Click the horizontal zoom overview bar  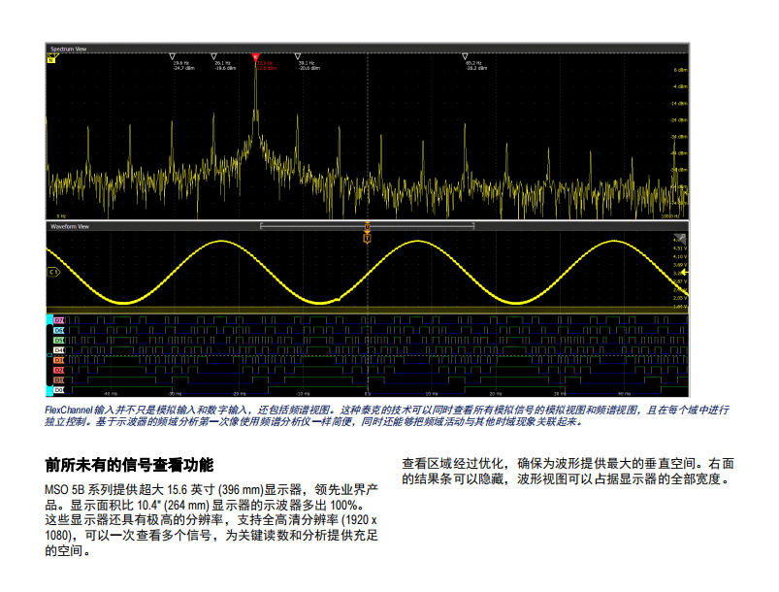pos(367,226)
